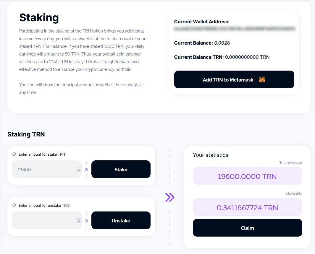This screenshot has width=315, height=254.
Task: Click the total invested 19600.0000 TRN box
Action: point(247,176)
